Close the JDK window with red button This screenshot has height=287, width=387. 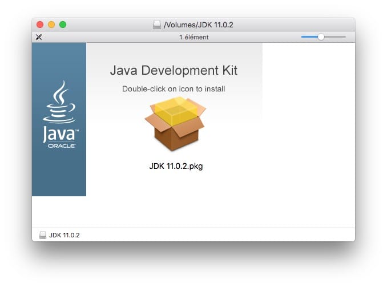coord(40,25)
